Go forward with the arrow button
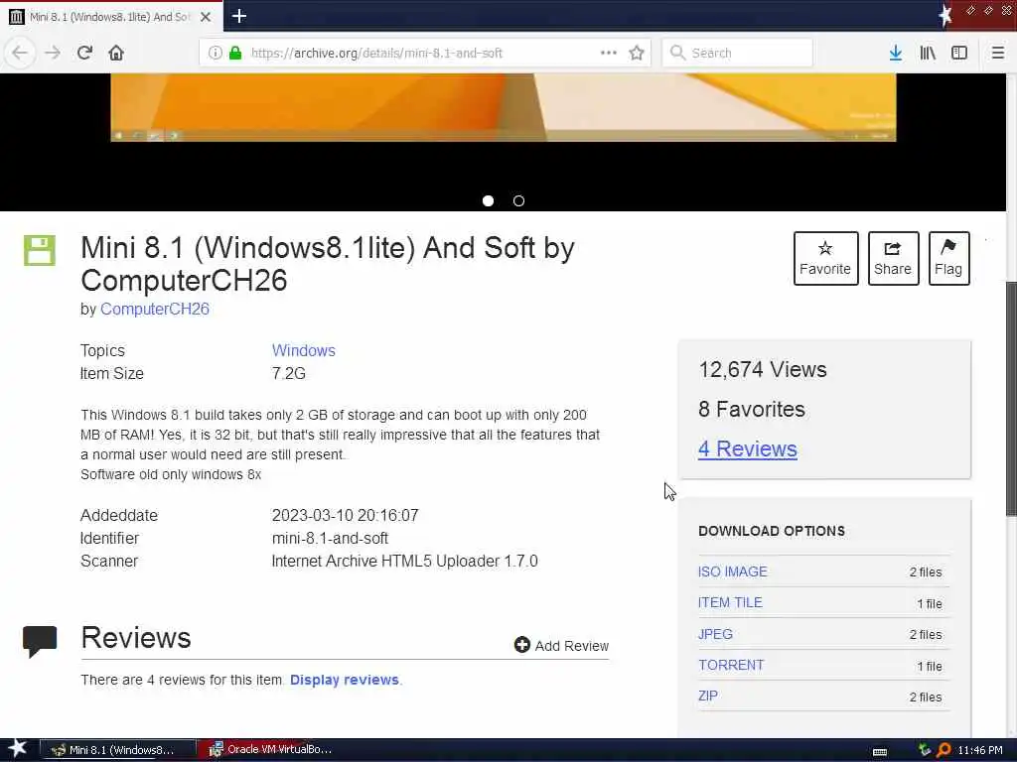 pyautogui.click(x=53, y=53)
